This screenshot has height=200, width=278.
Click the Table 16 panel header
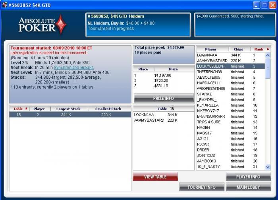pos(164,109)
